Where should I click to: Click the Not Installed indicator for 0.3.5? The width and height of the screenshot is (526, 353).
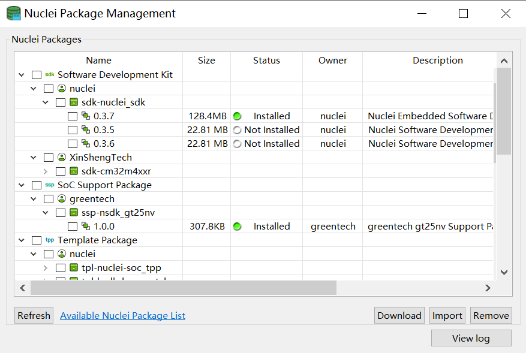coord(237,129)
